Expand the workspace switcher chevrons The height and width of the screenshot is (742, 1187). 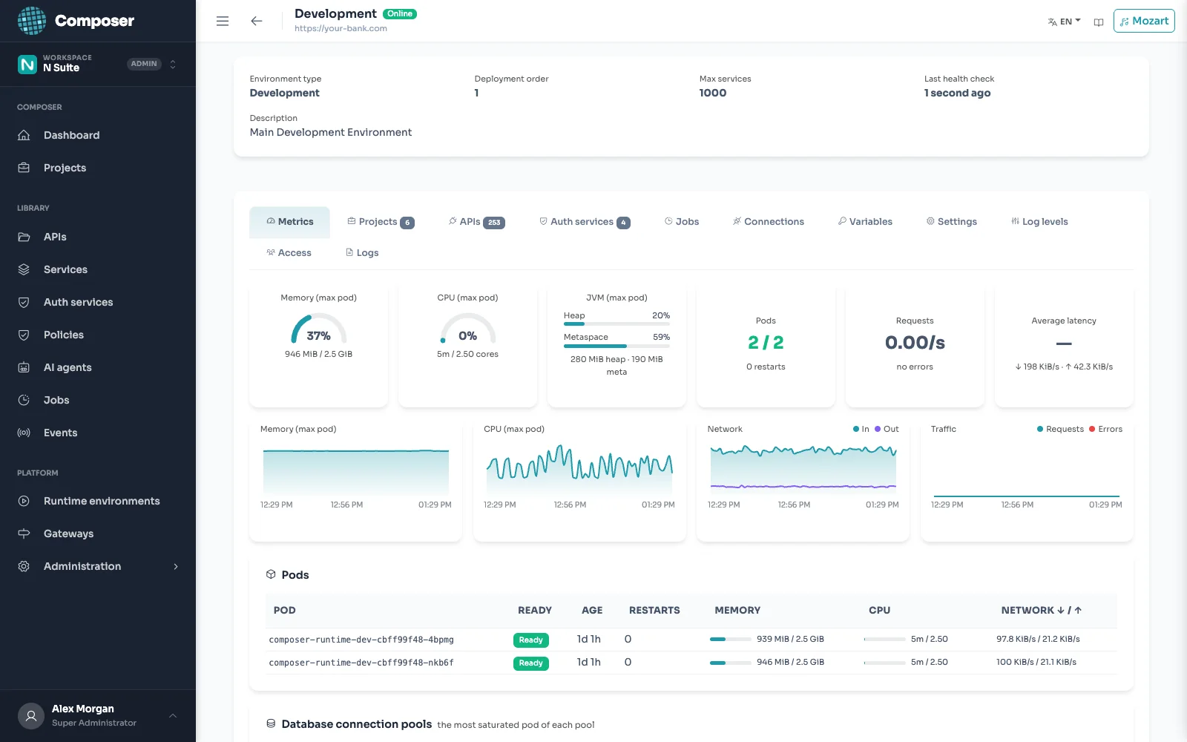click(173, 65)
